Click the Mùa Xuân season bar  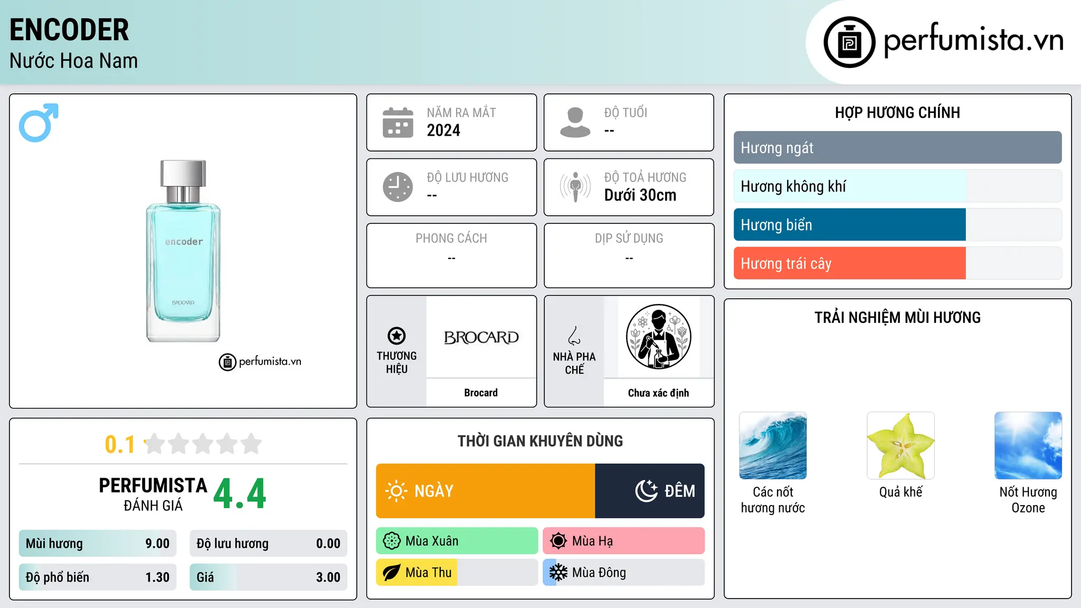(457, 541)
